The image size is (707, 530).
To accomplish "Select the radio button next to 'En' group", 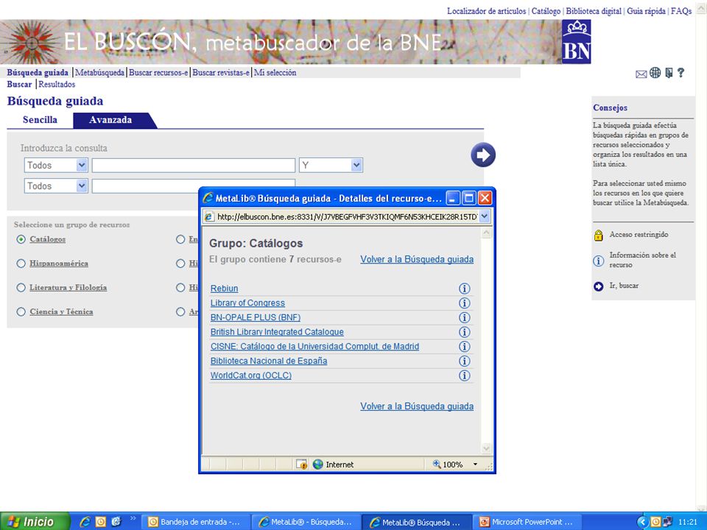I will point(180,239).
